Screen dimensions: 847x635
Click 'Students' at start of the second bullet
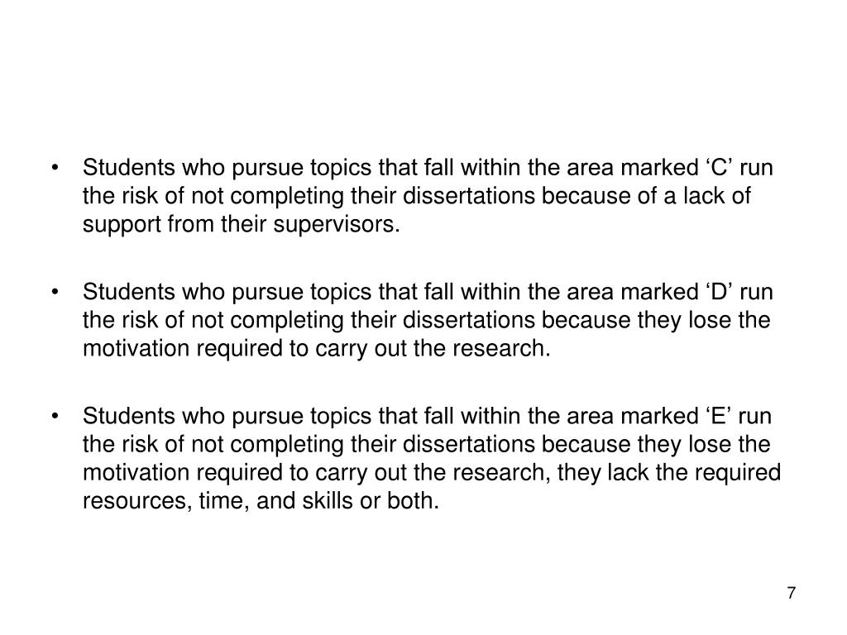[x=128, y=292]
